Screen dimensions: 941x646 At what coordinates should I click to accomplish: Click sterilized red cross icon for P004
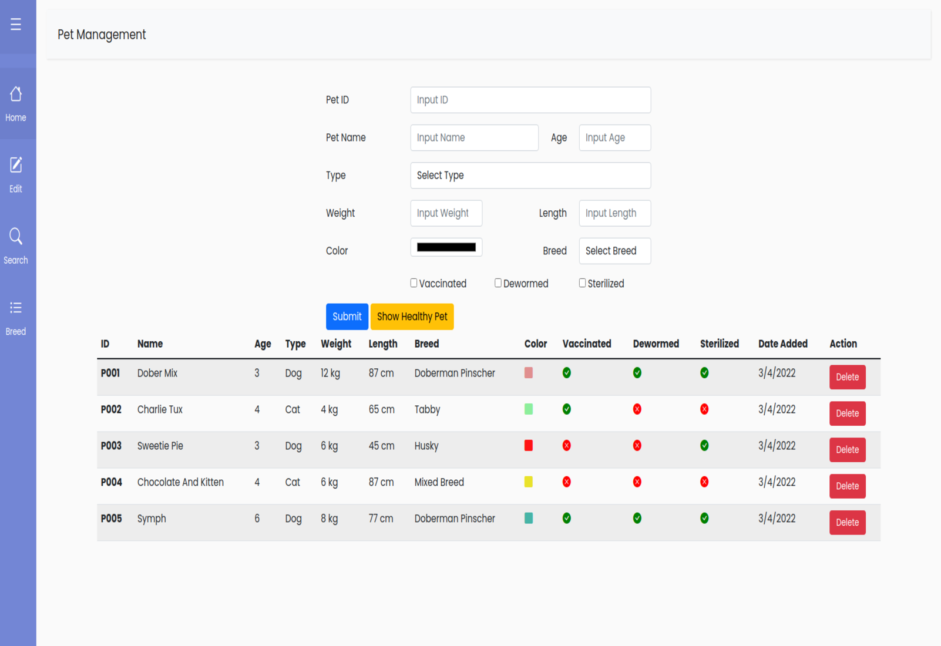click(704, 482)
